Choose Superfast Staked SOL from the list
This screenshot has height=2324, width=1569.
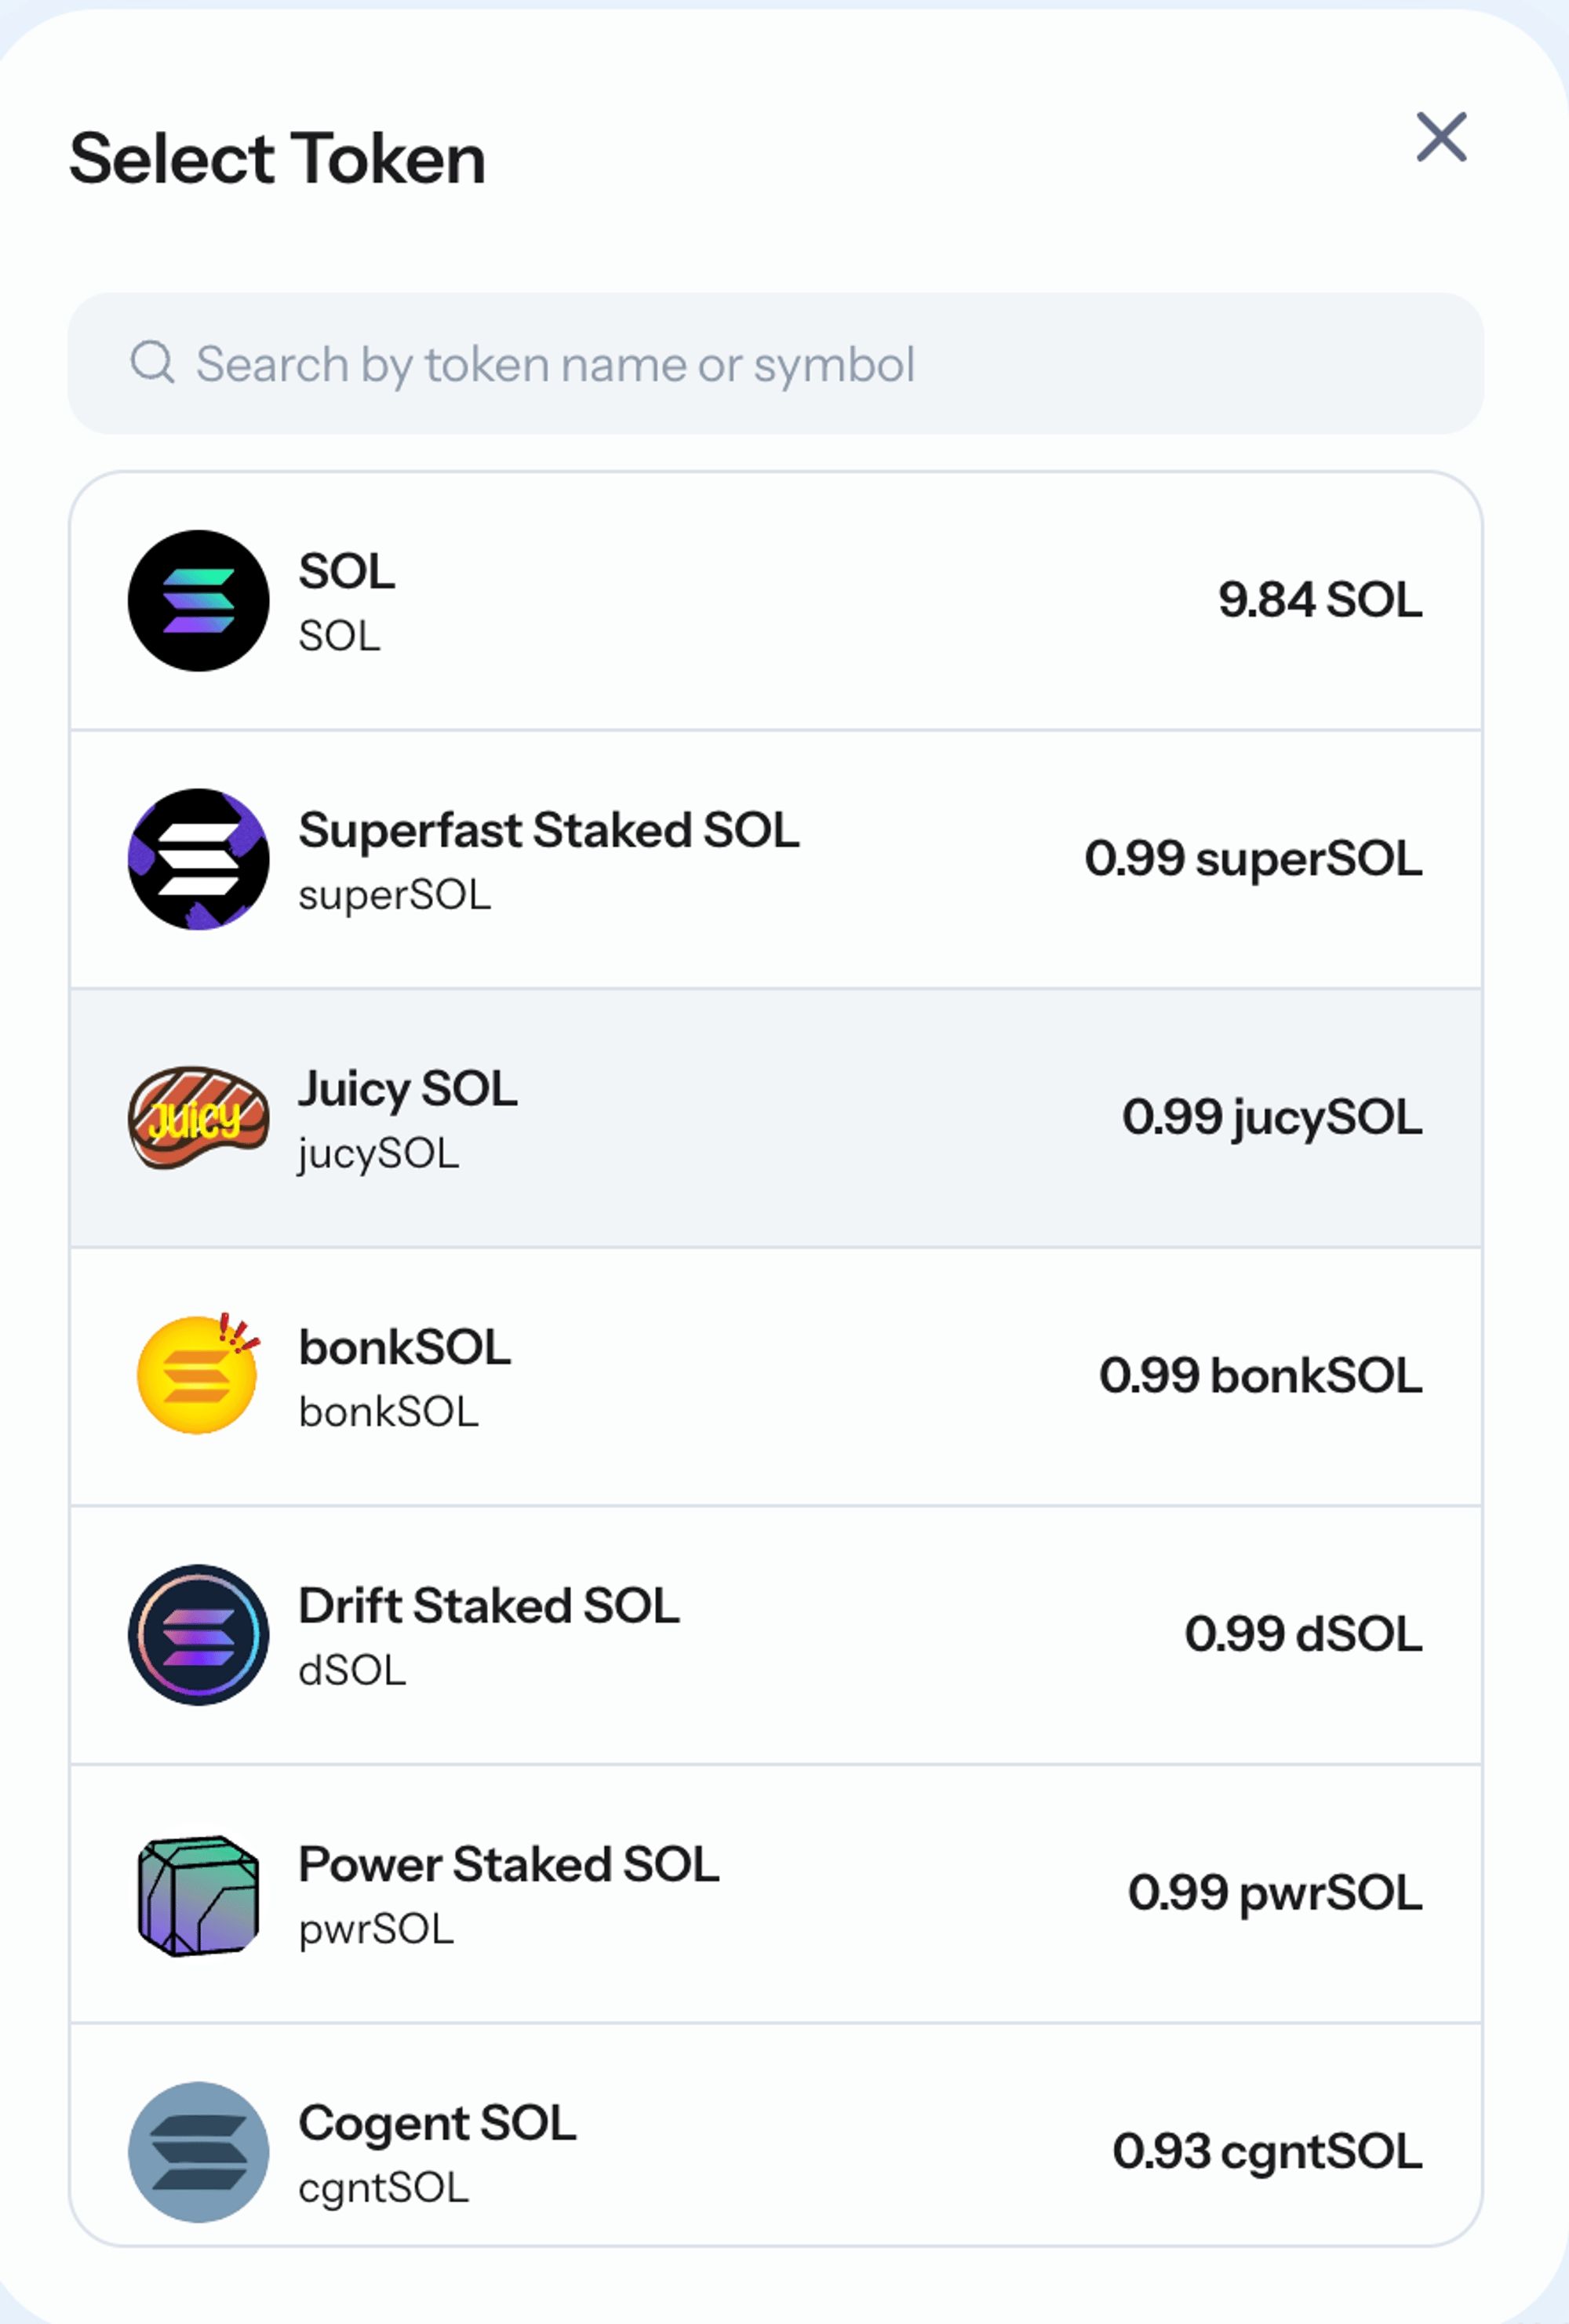click(548, 831)
